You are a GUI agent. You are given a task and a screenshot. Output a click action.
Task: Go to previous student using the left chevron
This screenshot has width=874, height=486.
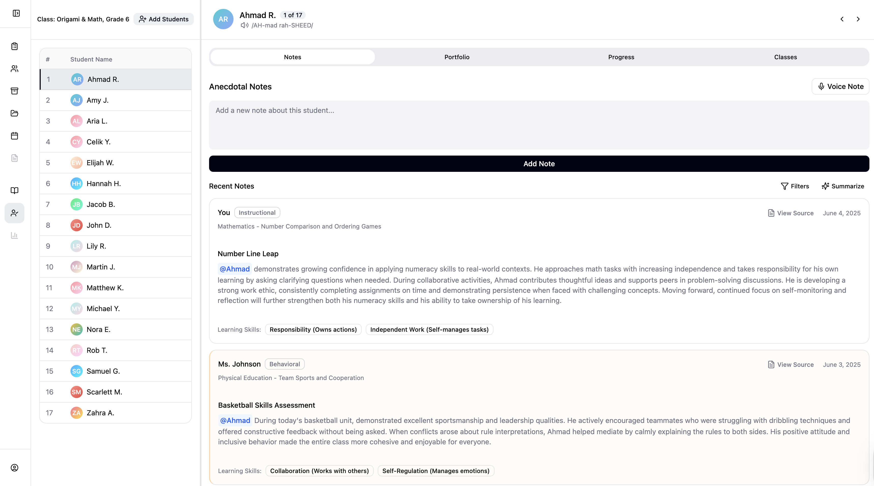(842, 19)
